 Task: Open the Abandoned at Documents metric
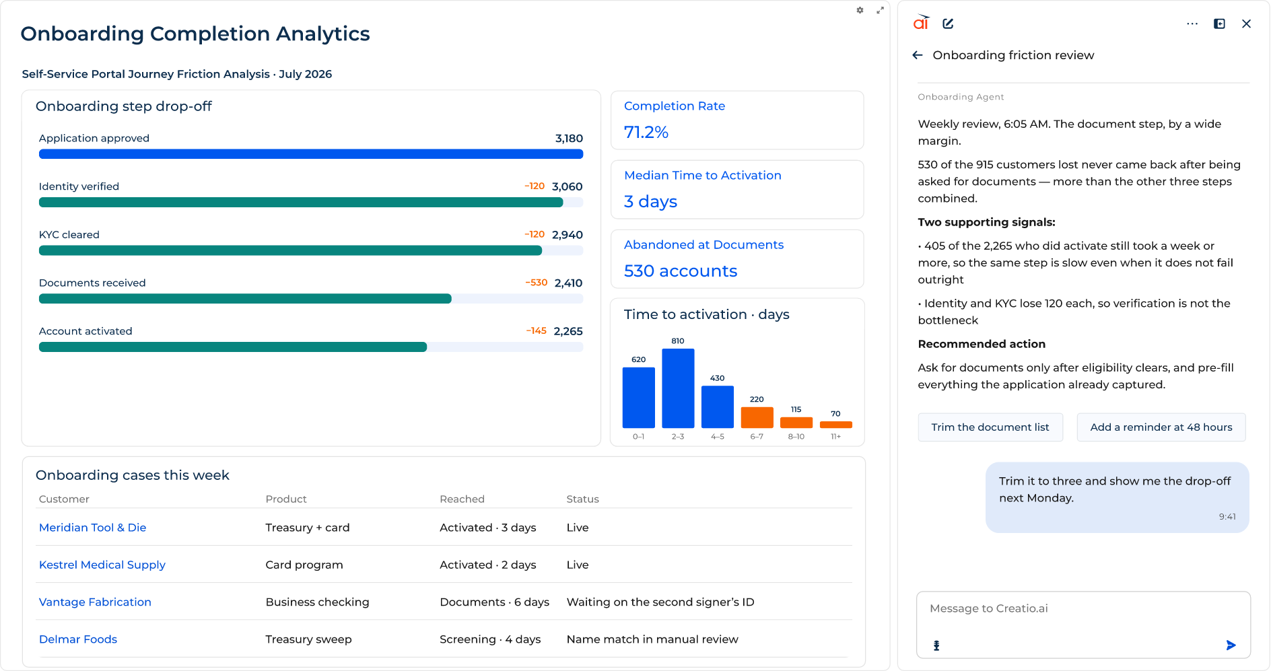(737, 259)
